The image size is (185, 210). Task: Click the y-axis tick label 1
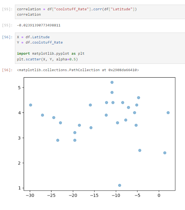(x=19, y=188)
